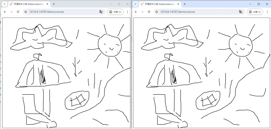Viewport: 271px width, 129px height.
Task: Minimize the left browser window
Action: pos(111,4)
